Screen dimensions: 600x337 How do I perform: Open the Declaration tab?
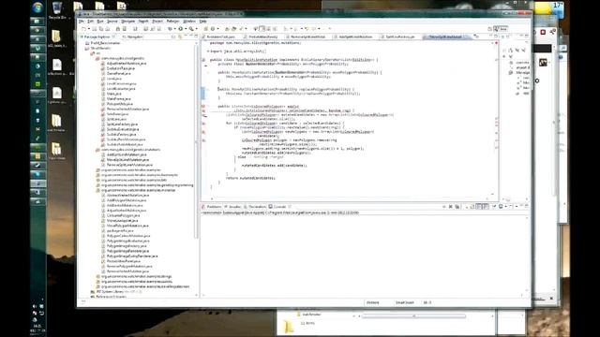click(255, 207)
